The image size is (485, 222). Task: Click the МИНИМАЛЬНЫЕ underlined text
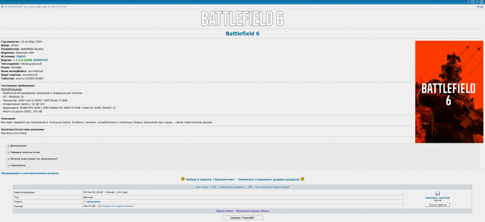point(11,89)
